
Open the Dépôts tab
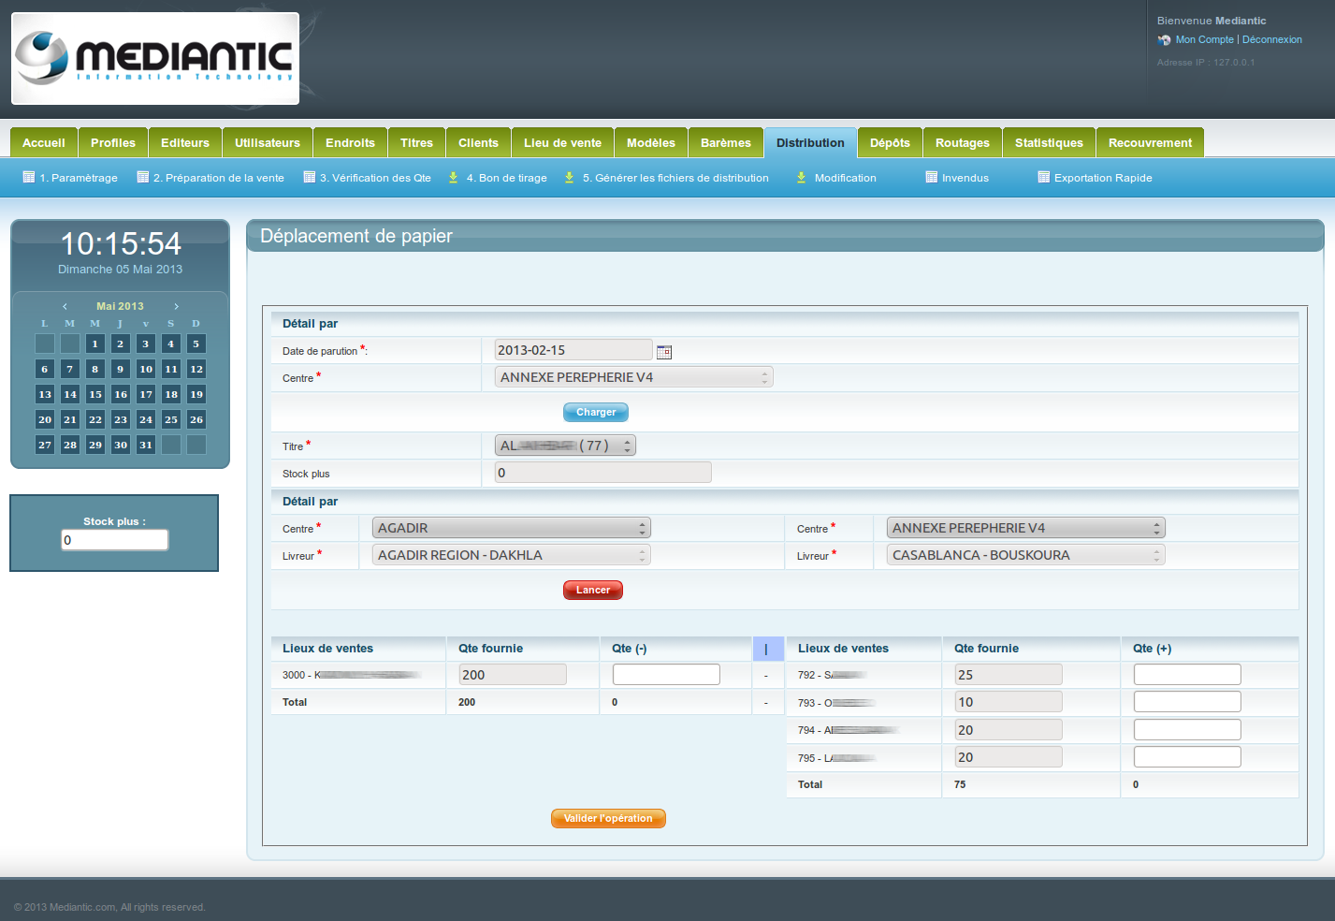tap(890, 142)
